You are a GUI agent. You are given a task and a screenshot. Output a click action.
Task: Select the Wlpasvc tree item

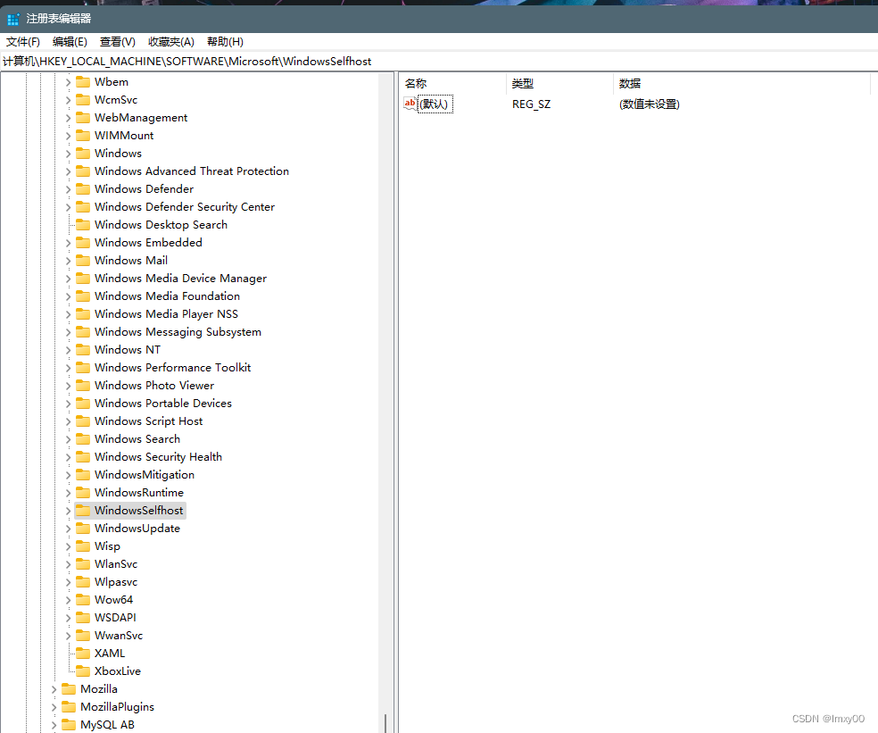116,582
